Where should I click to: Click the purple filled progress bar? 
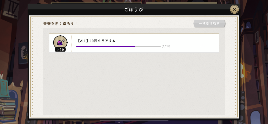click(106, 46)
